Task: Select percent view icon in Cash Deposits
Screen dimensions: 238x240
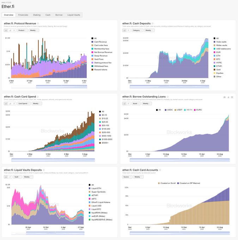Action: [128, 30]
